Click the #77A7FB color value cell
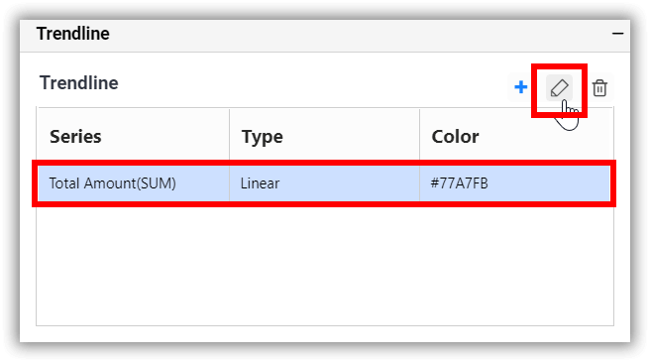 515,183
